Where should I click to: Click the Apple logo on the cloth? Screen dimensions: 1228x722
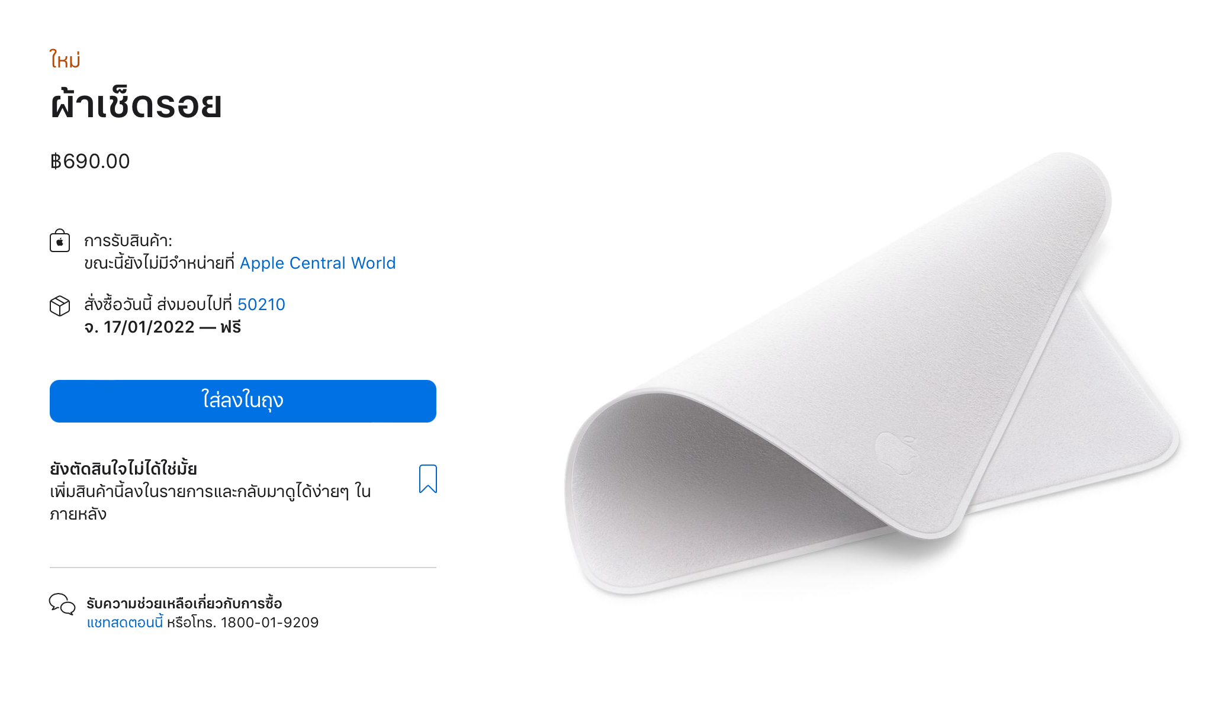[x=896, y=453]
